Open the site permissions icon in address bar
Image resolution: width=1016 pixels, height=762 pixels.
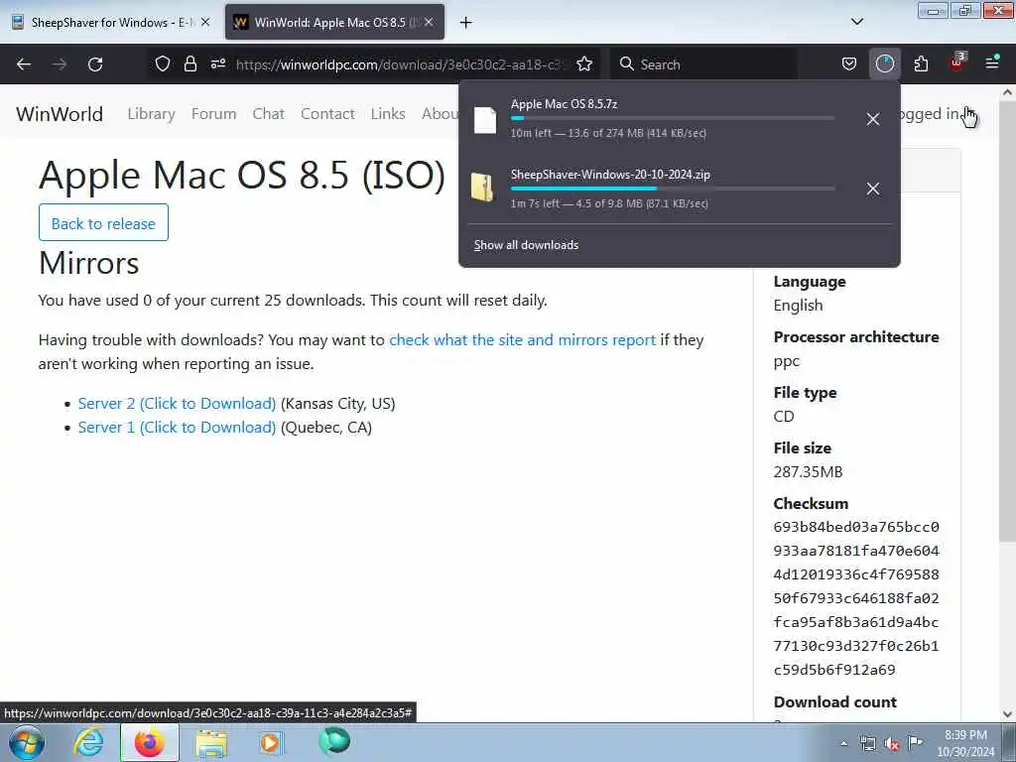click(218, 64)
